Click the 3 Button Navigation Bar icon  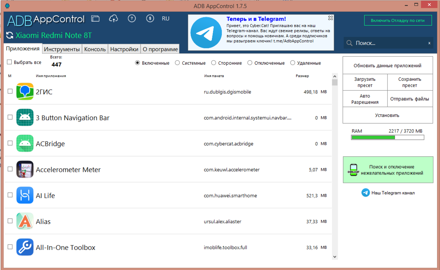(x=25, y=118)
